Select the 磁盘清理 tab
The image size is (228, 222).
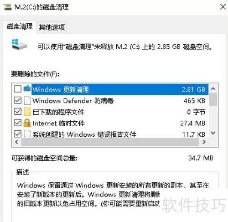point(20,26)
